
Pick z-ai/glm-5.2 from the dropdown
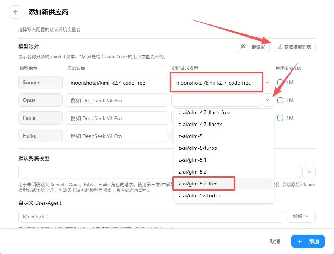click(224, 172)
